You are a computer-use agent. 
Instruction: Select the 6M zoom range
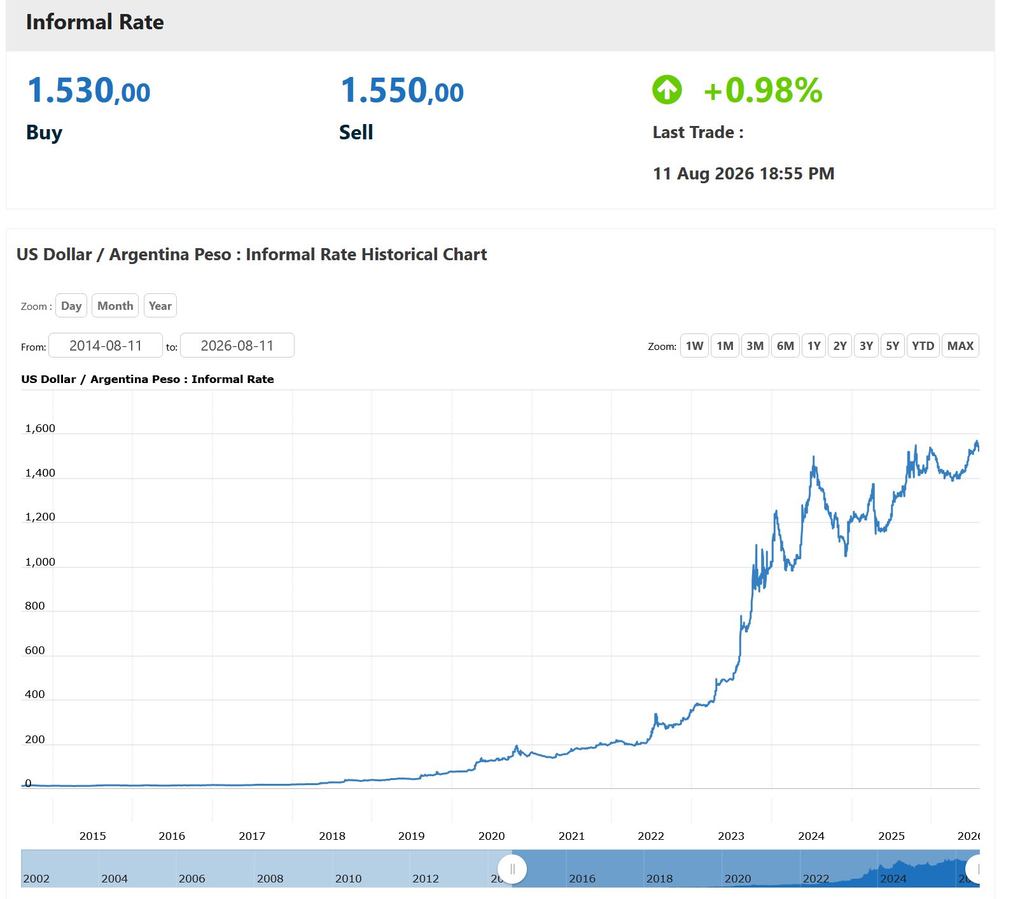[785, 346]
